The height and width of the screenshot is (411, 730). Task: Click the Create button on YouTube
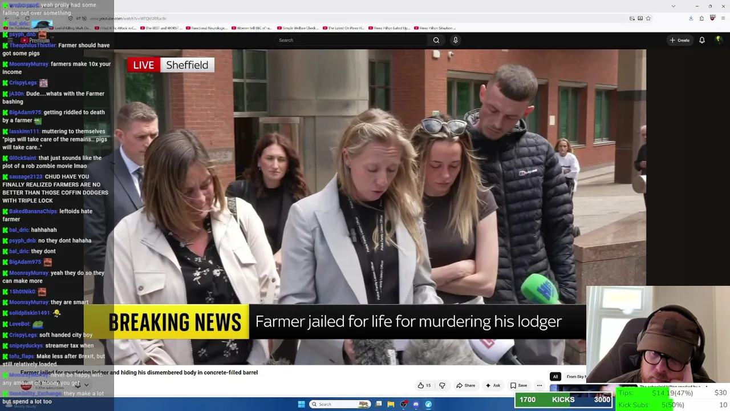[680, 40]
